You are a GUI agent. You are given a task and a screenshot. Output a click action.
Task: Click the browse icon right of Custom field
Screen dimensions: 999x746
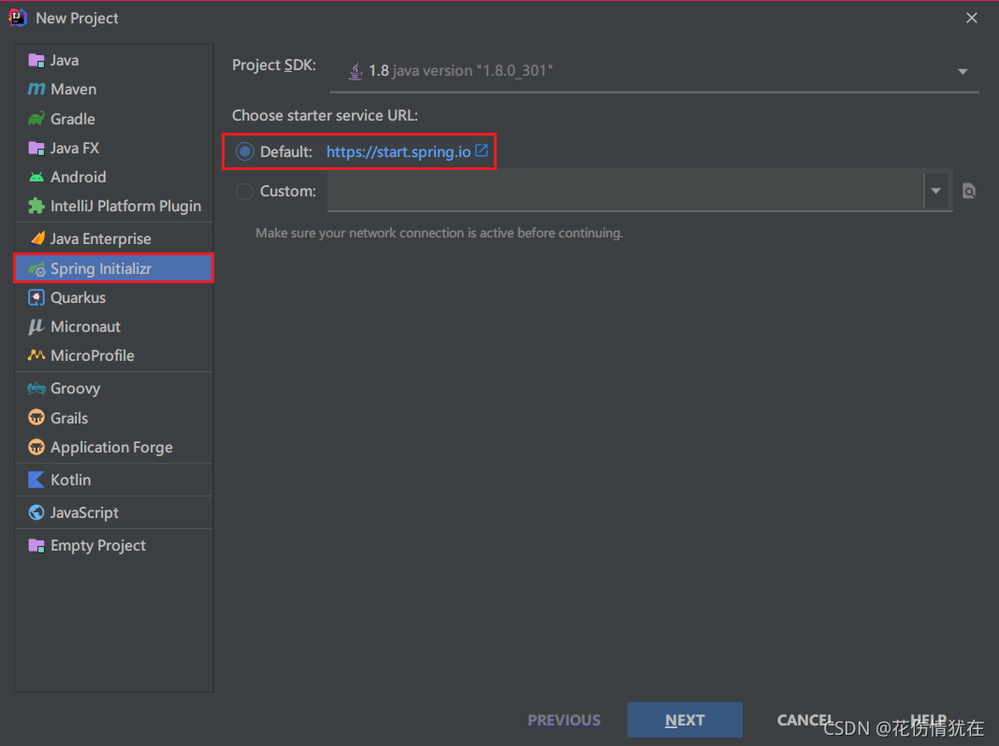968,191
